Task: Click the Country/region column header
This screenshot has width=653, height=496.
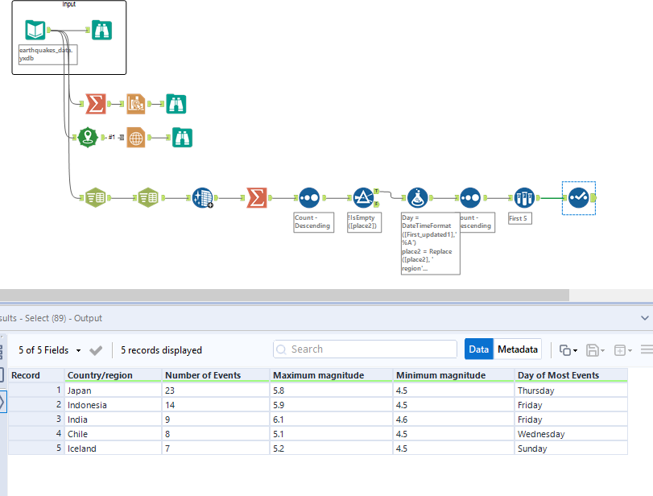Action: (113, 375)
